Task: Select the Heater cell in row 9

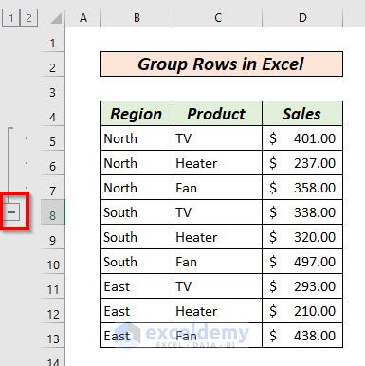Action: 217,237
